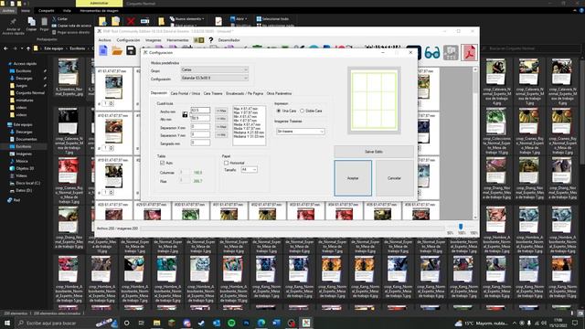Open the Configuracion preset dropdown
This screenshot has width=585, height=329.
(215, 78)
